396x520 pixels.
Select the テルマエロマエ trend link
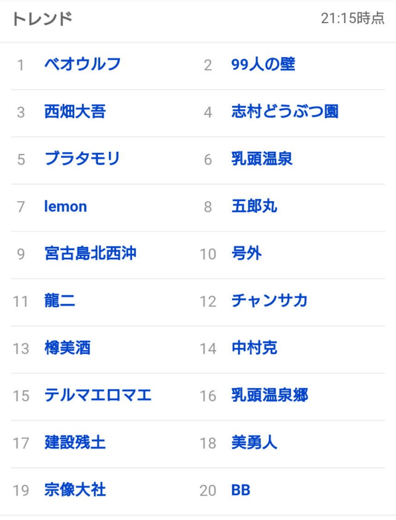(x=98, y=395)
